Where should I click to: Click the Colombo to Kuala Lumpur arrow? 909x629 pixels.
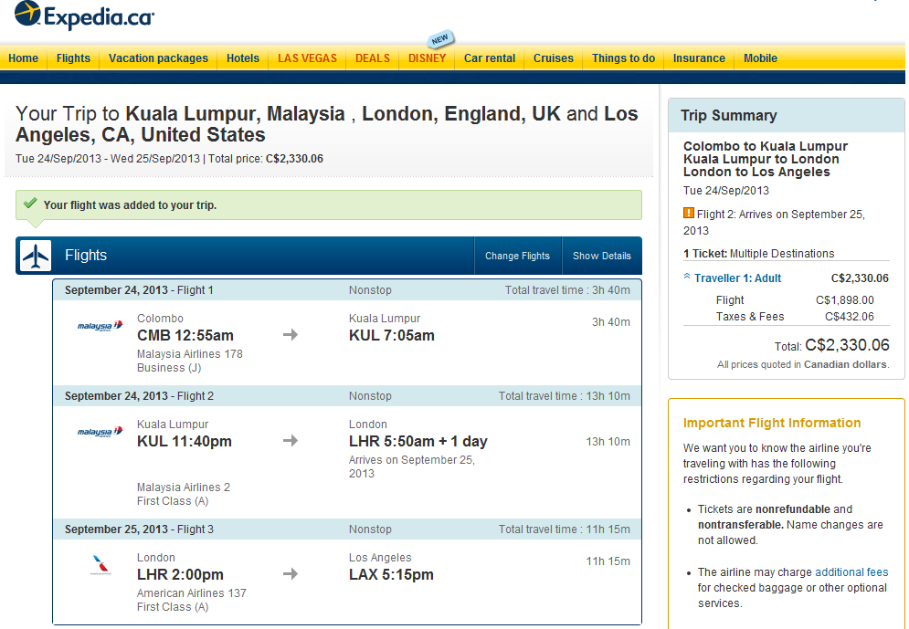(x=291, y=335)
